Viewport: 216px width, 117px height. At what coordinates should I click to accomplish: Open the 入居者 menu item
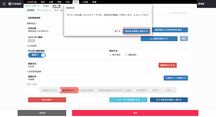[85, 2]
